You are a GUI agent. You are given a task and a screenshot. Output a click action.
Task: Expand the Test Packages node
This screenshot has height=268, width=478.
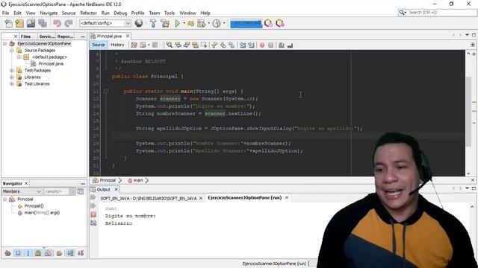(12, 71)
